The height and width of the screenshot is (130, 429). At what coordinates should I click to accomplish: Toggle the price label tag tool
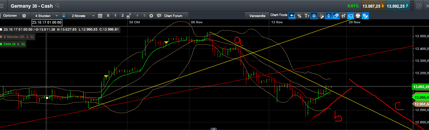point(350,16)
